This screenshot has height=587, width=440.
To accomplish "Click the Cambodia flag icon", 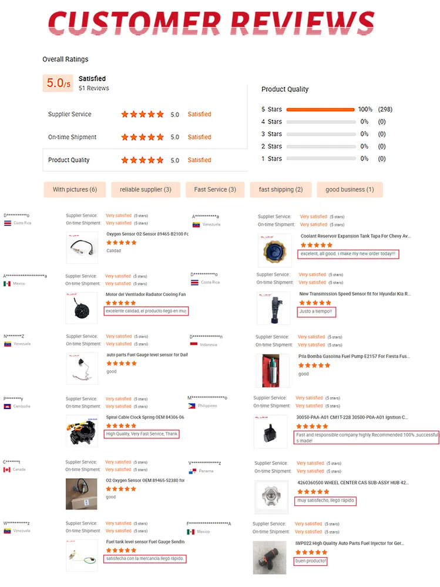I will point(7,406).
